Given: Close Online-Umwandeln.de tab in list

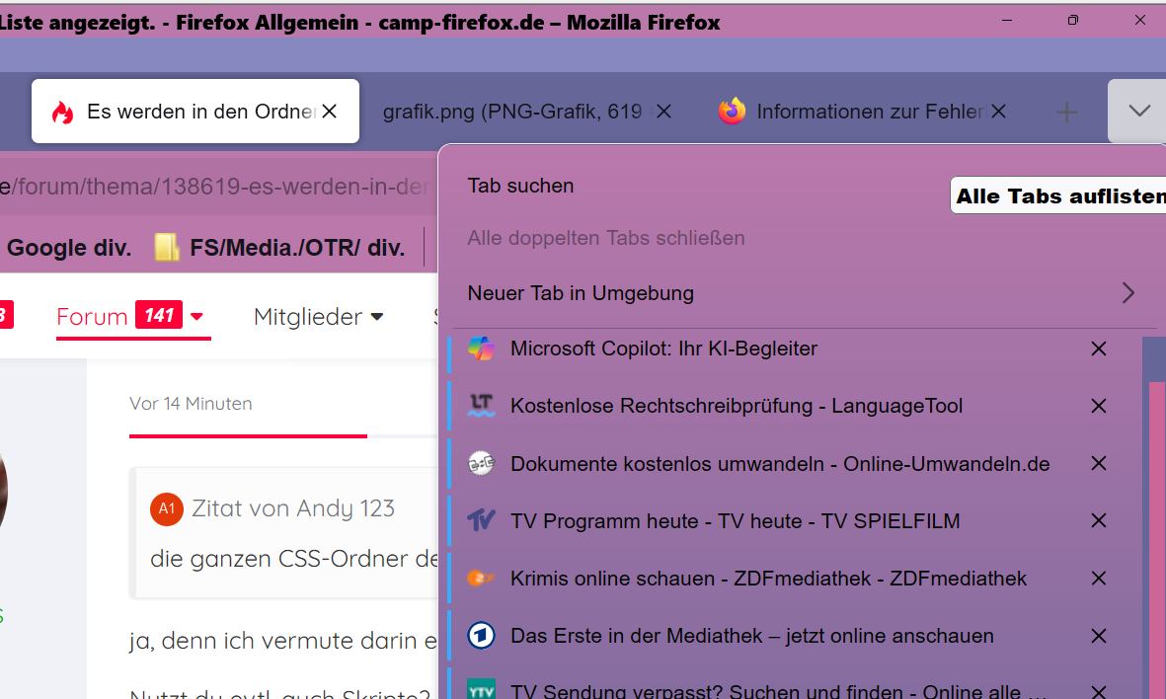Looking at the screenshot, I should point(1098,464).
